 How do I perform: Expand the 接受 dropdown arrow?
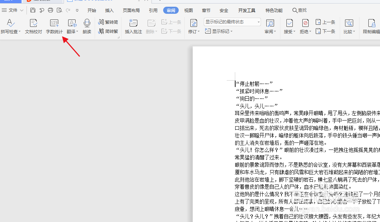pyautogui.click(x=294, y=31)
